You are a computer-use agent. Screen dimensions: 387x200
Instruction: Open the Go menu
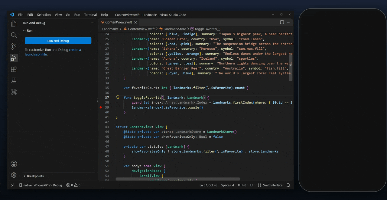click(x=68, y=14)
